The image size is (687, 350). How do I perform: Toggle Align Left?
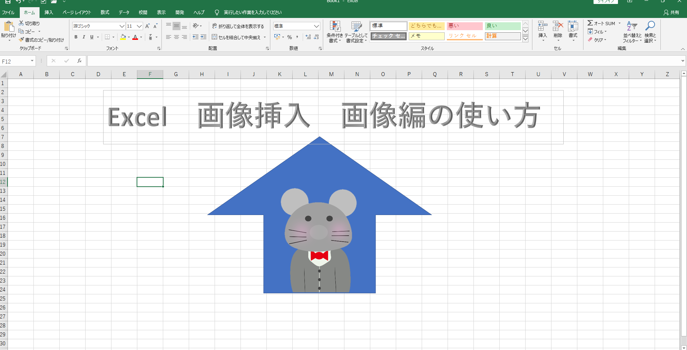click(168, 37)
